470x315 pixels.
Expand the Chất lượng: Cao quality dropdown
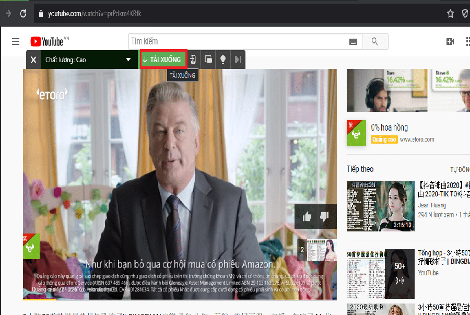tap(128, 60)
